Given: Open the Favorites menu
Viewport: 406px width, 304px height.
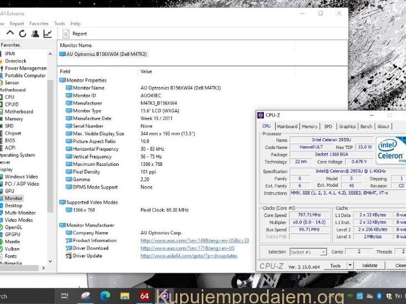Looking at the screenshot, I should click(x=39, y=23).
